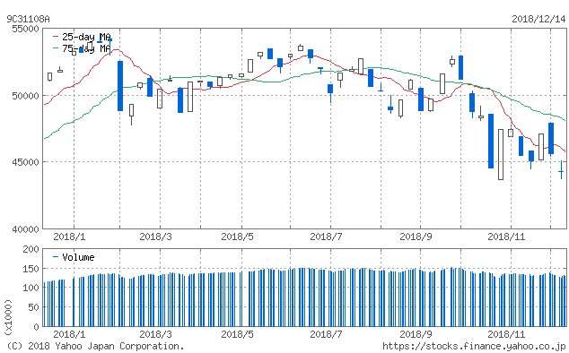Select the 200 volume axis label
569x353 pixels.
31,249
